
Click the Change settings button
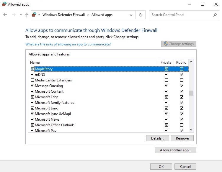tap(179, 44)
